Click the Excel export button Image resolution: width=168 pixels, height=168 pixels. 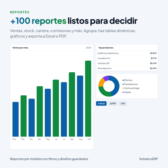tap(101, 103)
